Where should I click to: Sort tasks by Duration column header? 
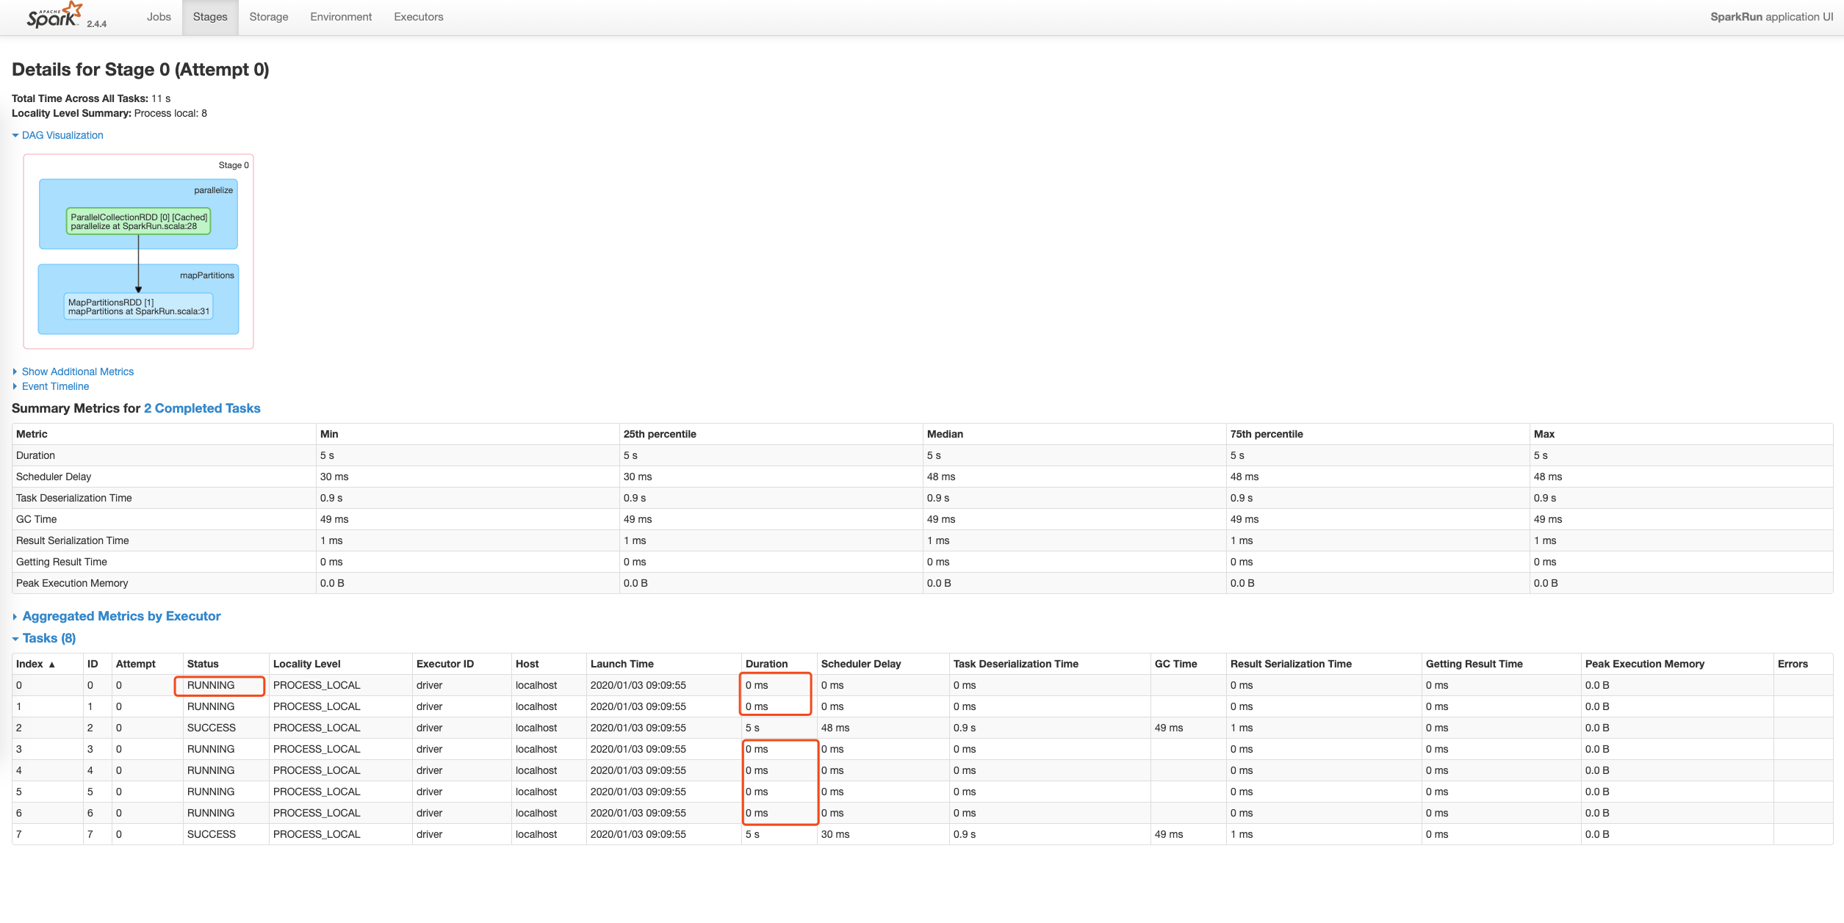[766, 664]
